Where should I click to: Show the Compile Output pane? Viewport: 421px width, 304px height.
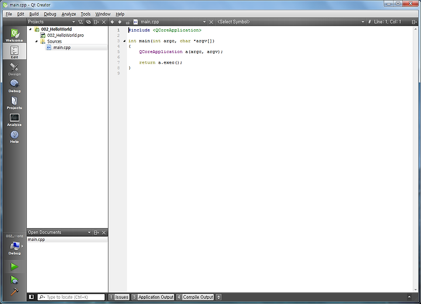195,297
